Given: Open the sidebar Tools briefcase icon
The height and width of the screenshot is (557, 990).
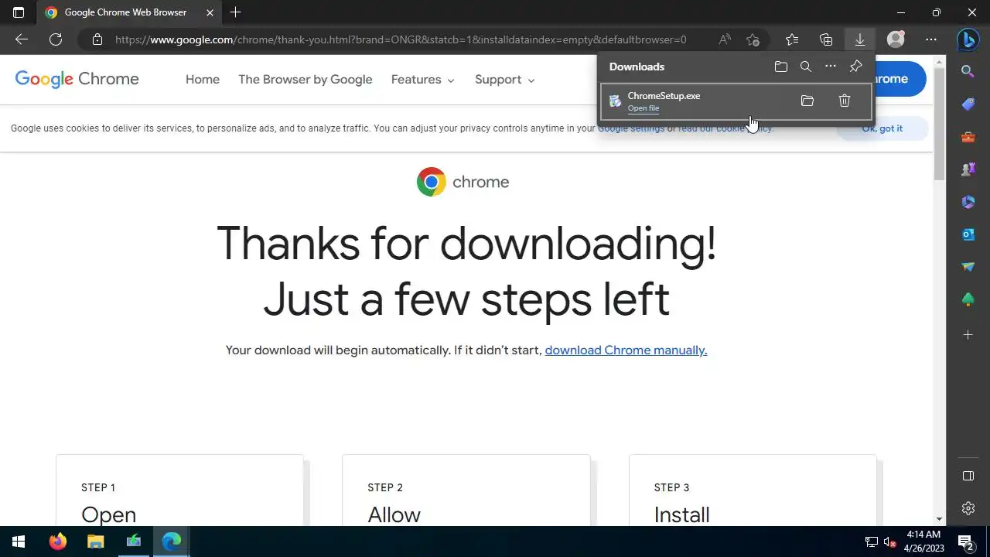Looking at the screenshot, I should pos(968,137).
